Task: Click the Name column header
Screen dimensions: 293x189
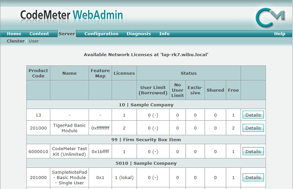Action: 69,73
